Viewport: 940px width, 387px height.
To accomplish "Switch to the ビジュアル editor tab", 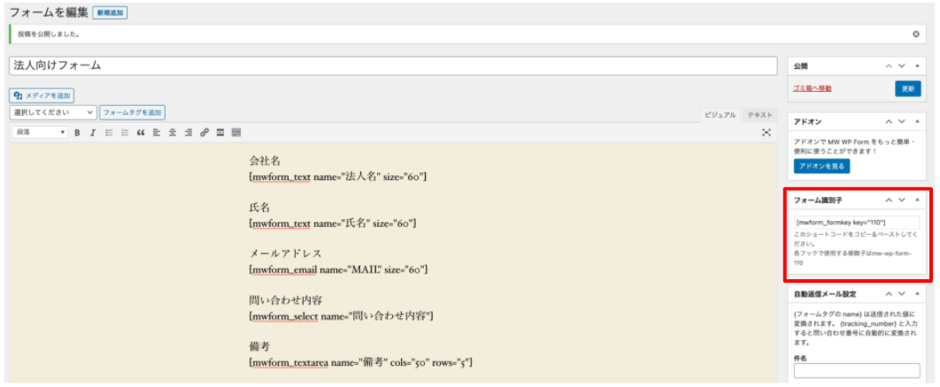I will click(x=719, y=115).
